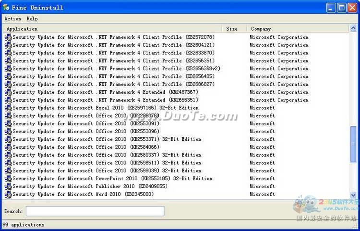This screenshot has height=231, width=360.
Task: Maximize the Fine Uninstall window
Action: 341,8
